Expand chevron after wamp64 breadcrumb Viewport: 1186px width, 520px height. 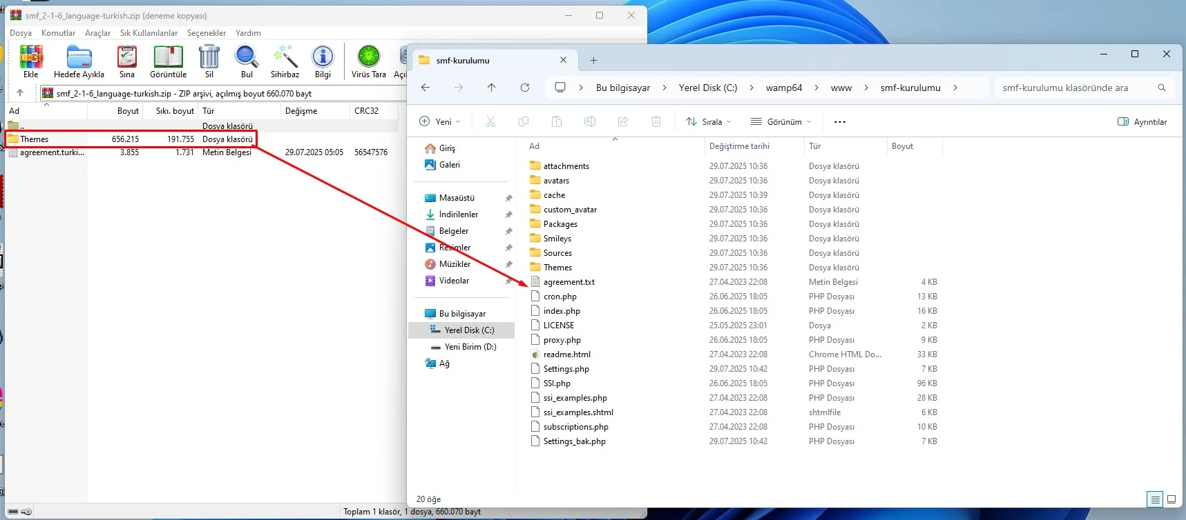[816, 88]
